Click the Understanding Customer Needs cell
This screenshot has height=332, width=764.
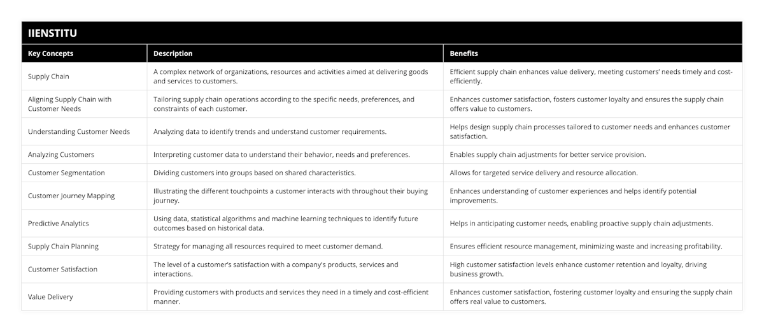[x=79, y=132]
